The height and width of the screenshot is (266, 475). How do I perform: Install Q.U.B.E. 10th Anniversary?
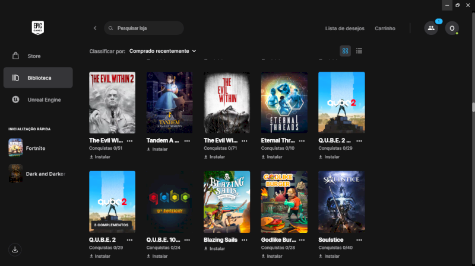[x=157, y=256]
